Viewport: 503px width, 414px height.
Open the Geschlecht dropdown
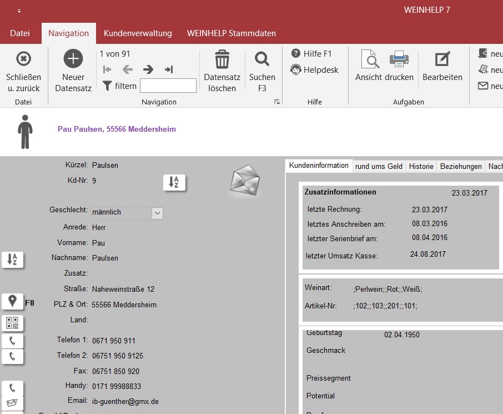point(157,213)
